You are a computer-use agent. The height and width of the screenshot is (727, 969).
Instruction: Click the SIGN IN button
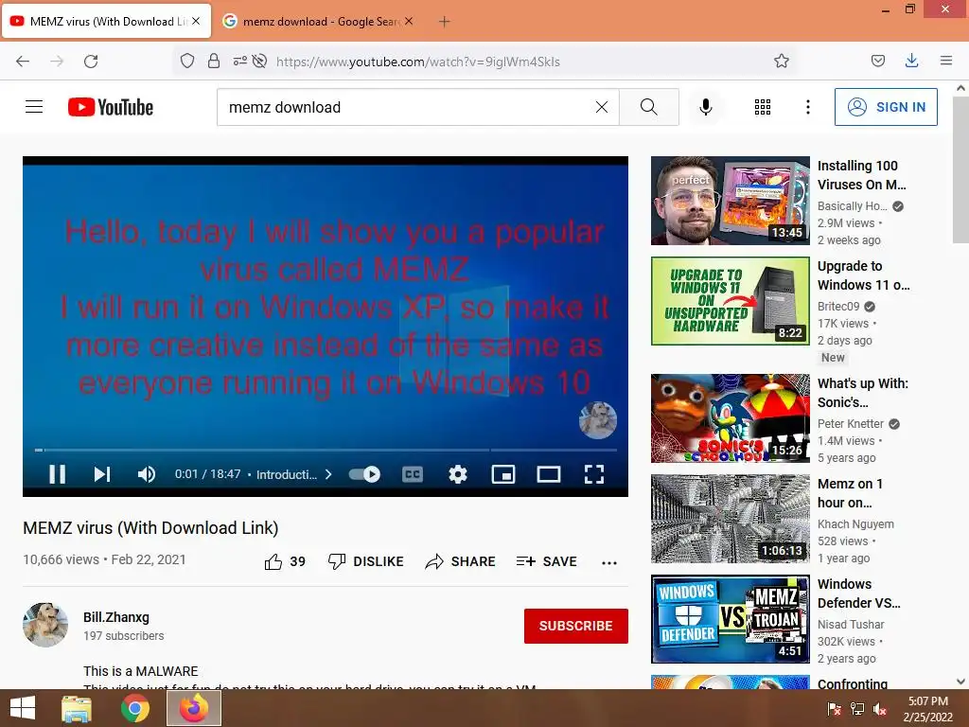point(886,107)
